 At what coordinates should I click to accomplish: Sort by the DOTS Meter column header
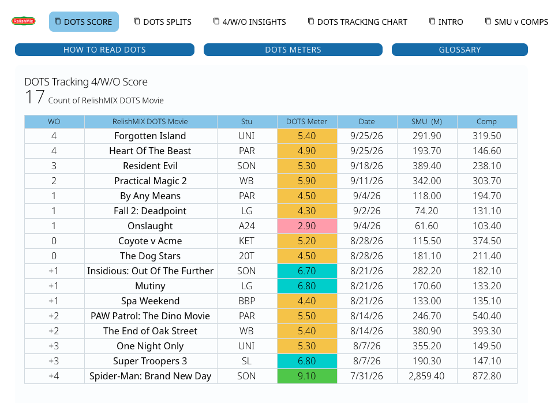point(307,121)
